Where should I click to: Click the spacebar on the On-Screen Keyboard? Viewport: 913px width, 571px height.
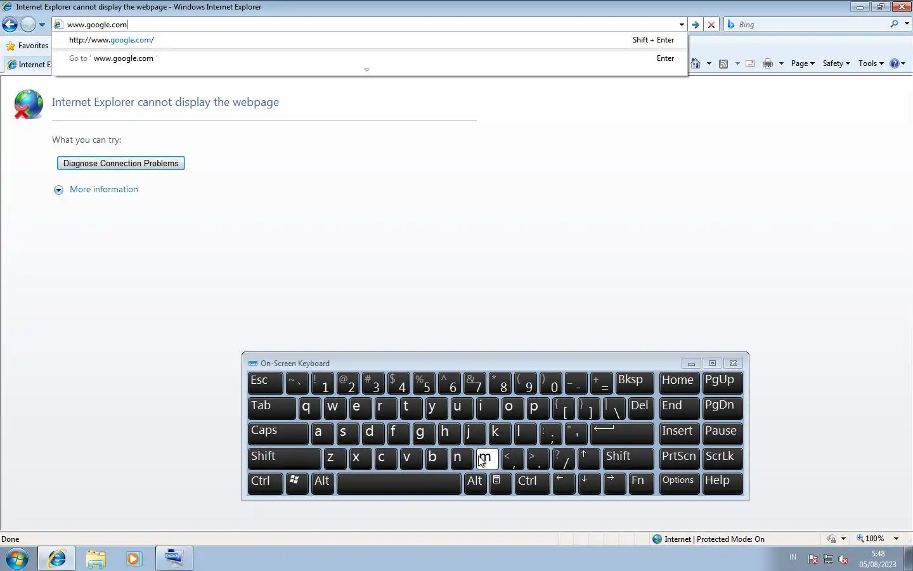coord(399,483)
